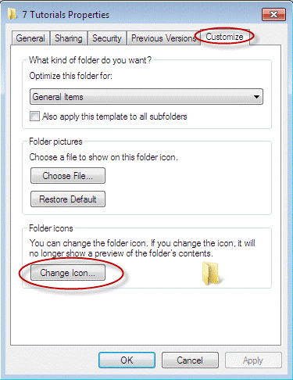The image size is (293, 380).
Task: Open the Change Icon... dialog
Action: click(68, 273)
